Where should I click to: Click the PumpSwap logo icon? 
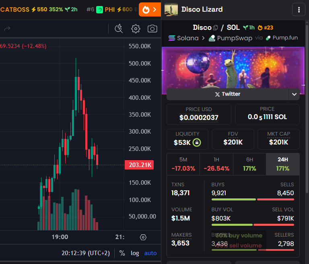[x=212, y=38]
